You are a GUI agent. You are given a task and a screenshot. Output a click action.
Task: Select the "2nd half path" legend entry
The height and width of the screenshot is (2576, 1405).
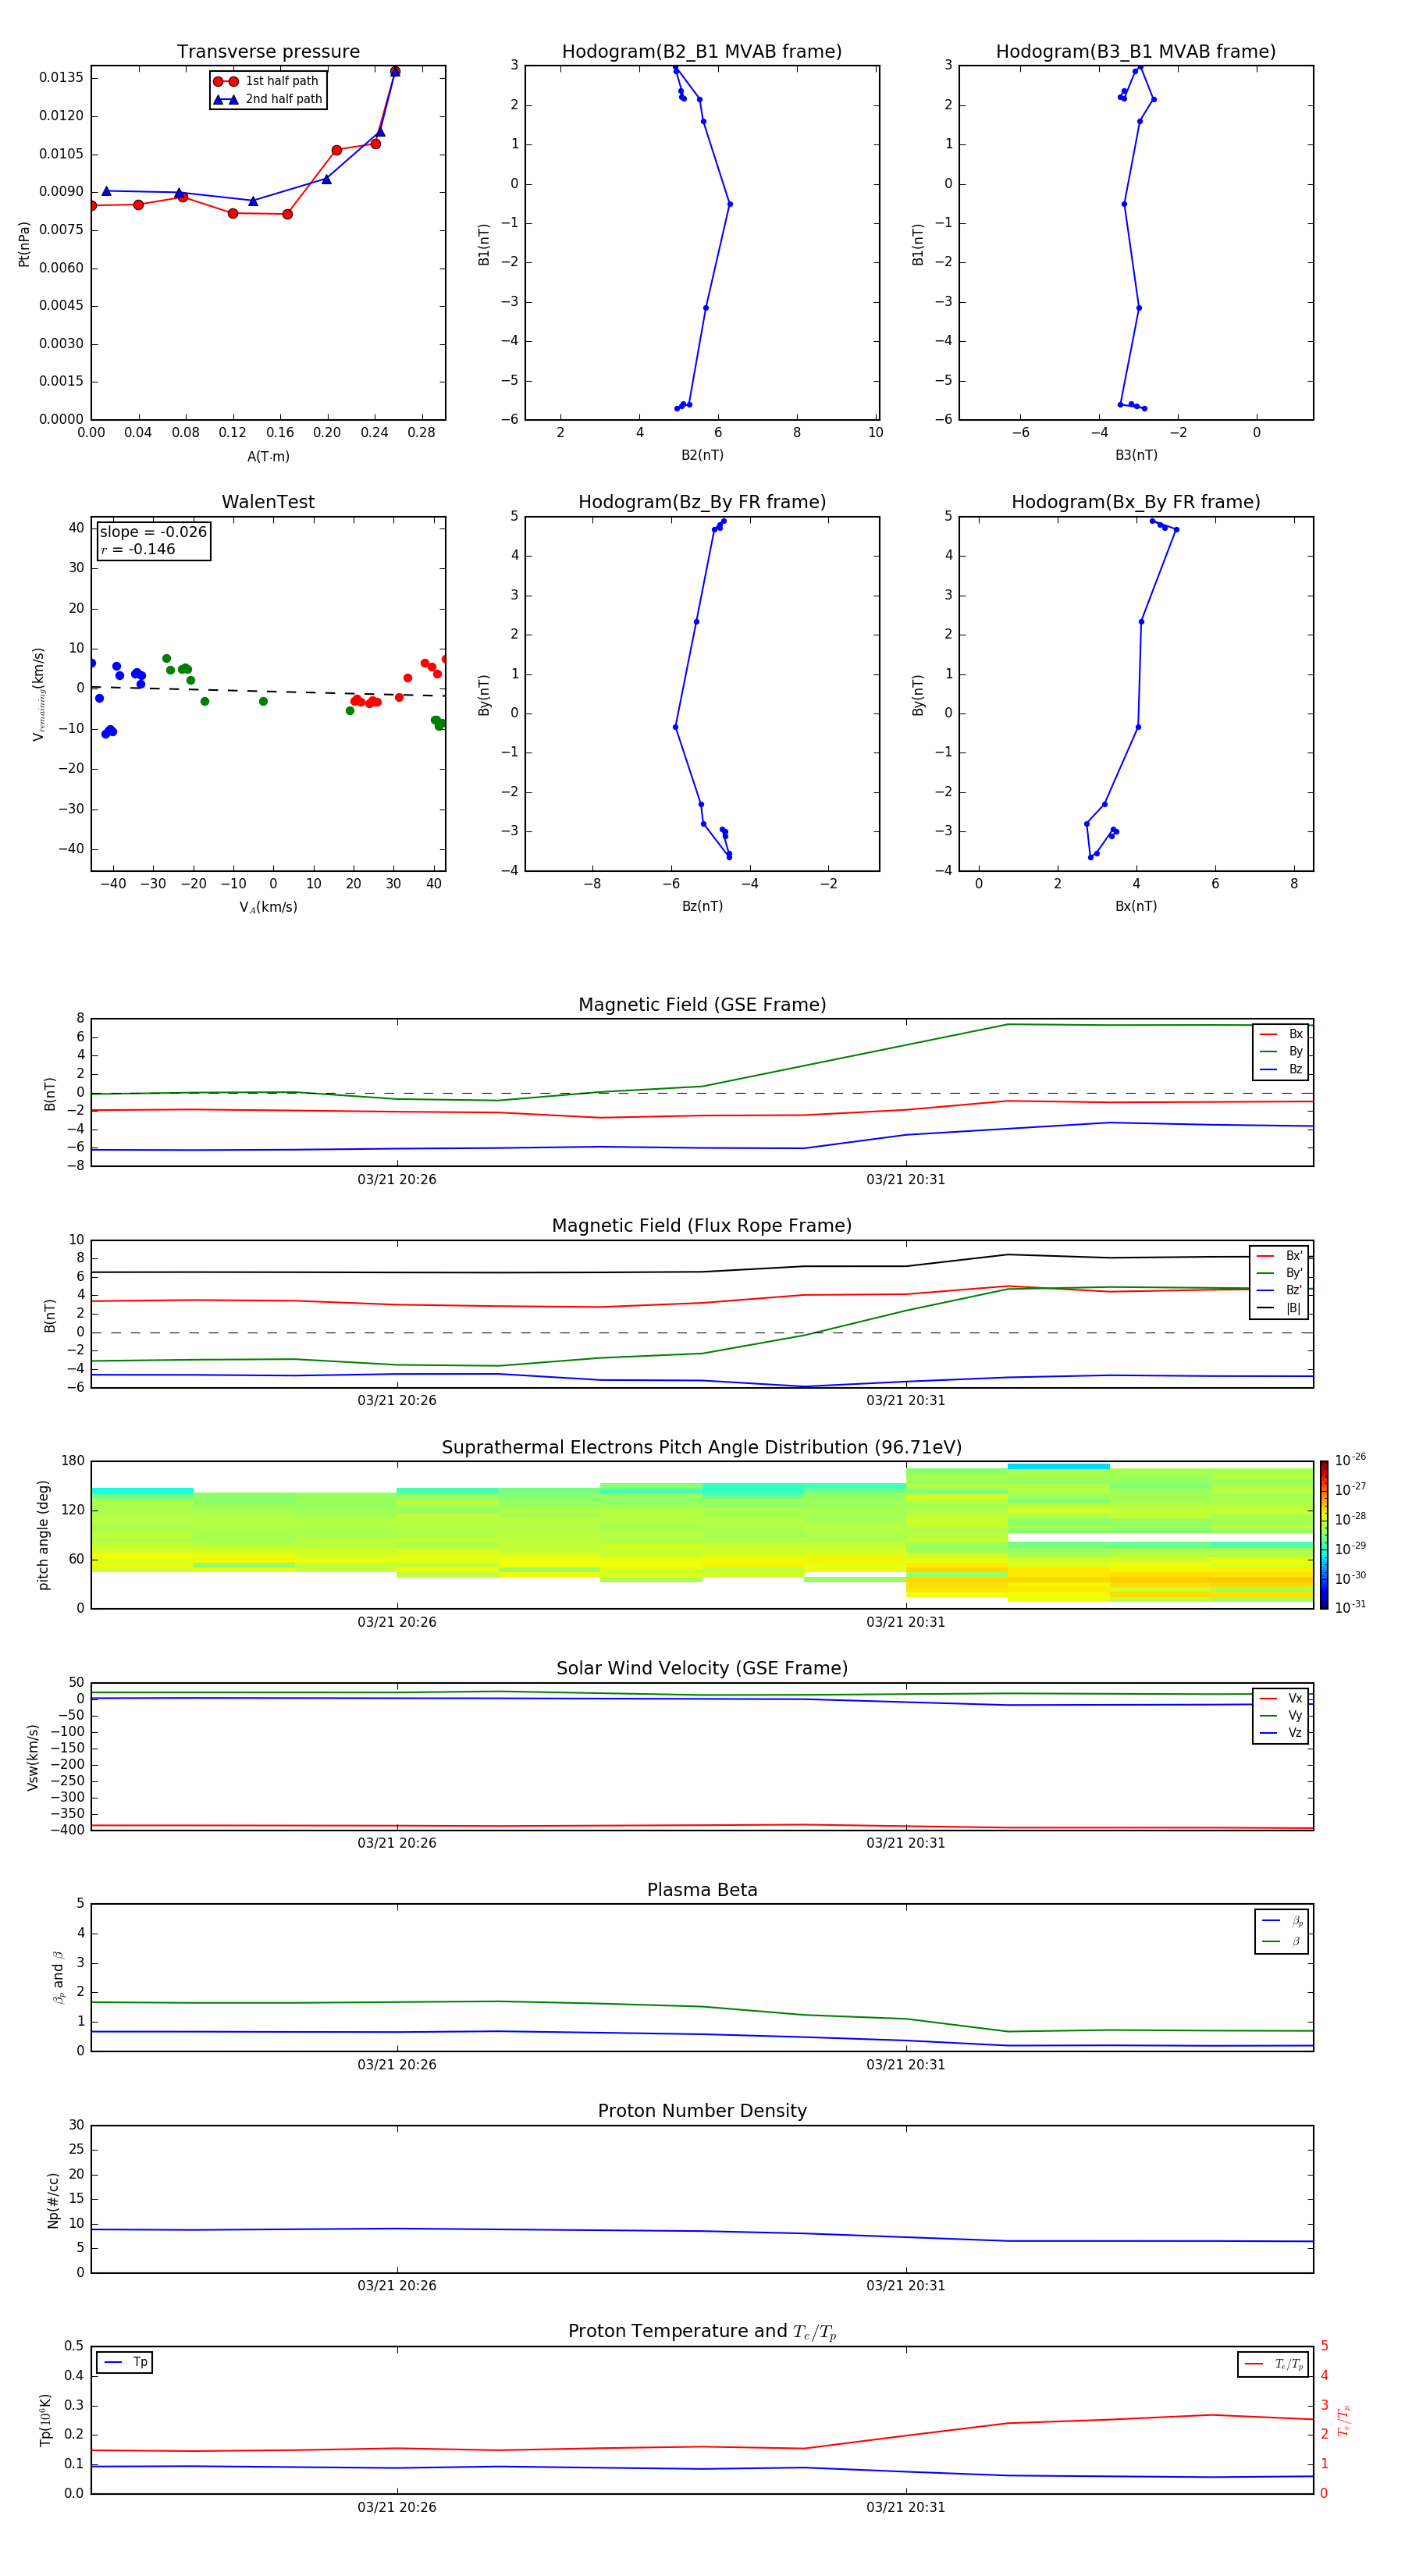(268, 99)
